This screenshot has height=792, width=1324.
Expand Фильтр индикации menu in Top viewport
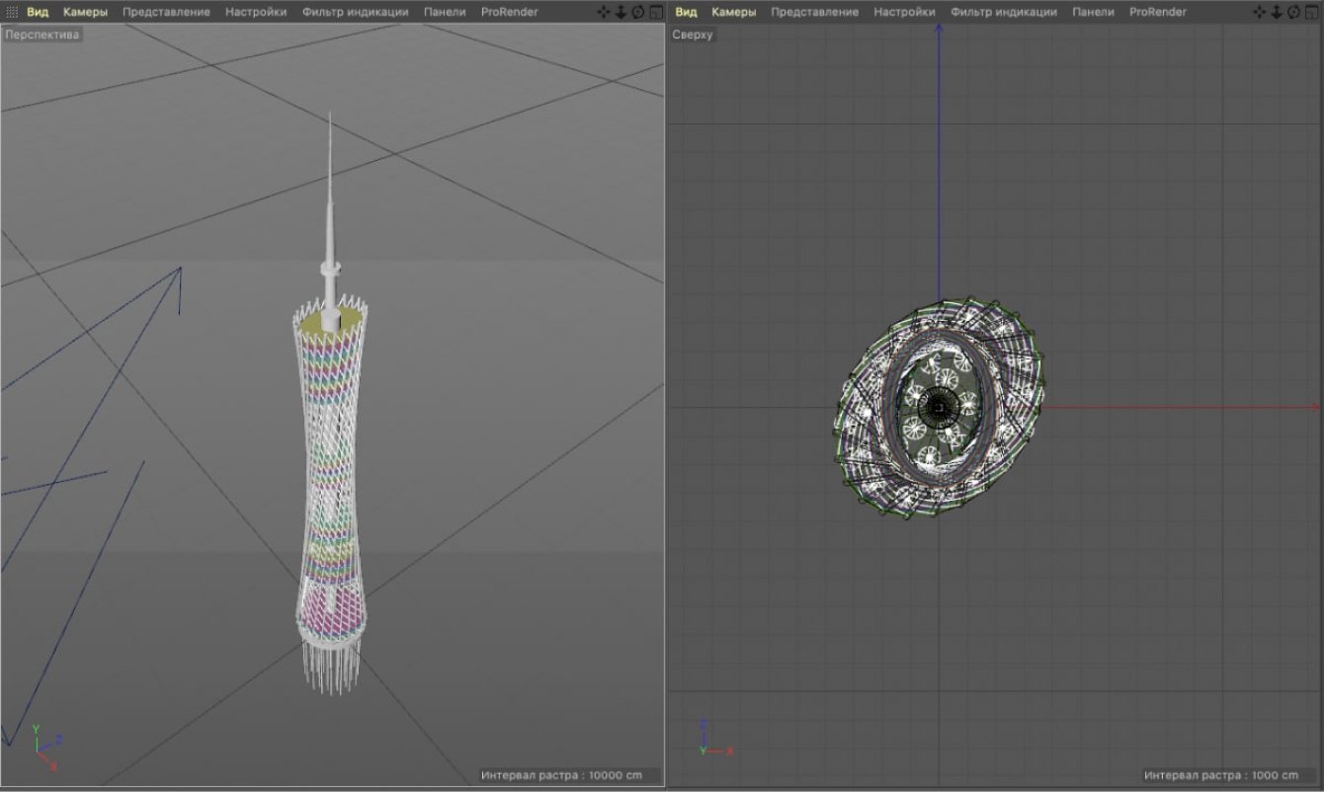[1003, 12]
